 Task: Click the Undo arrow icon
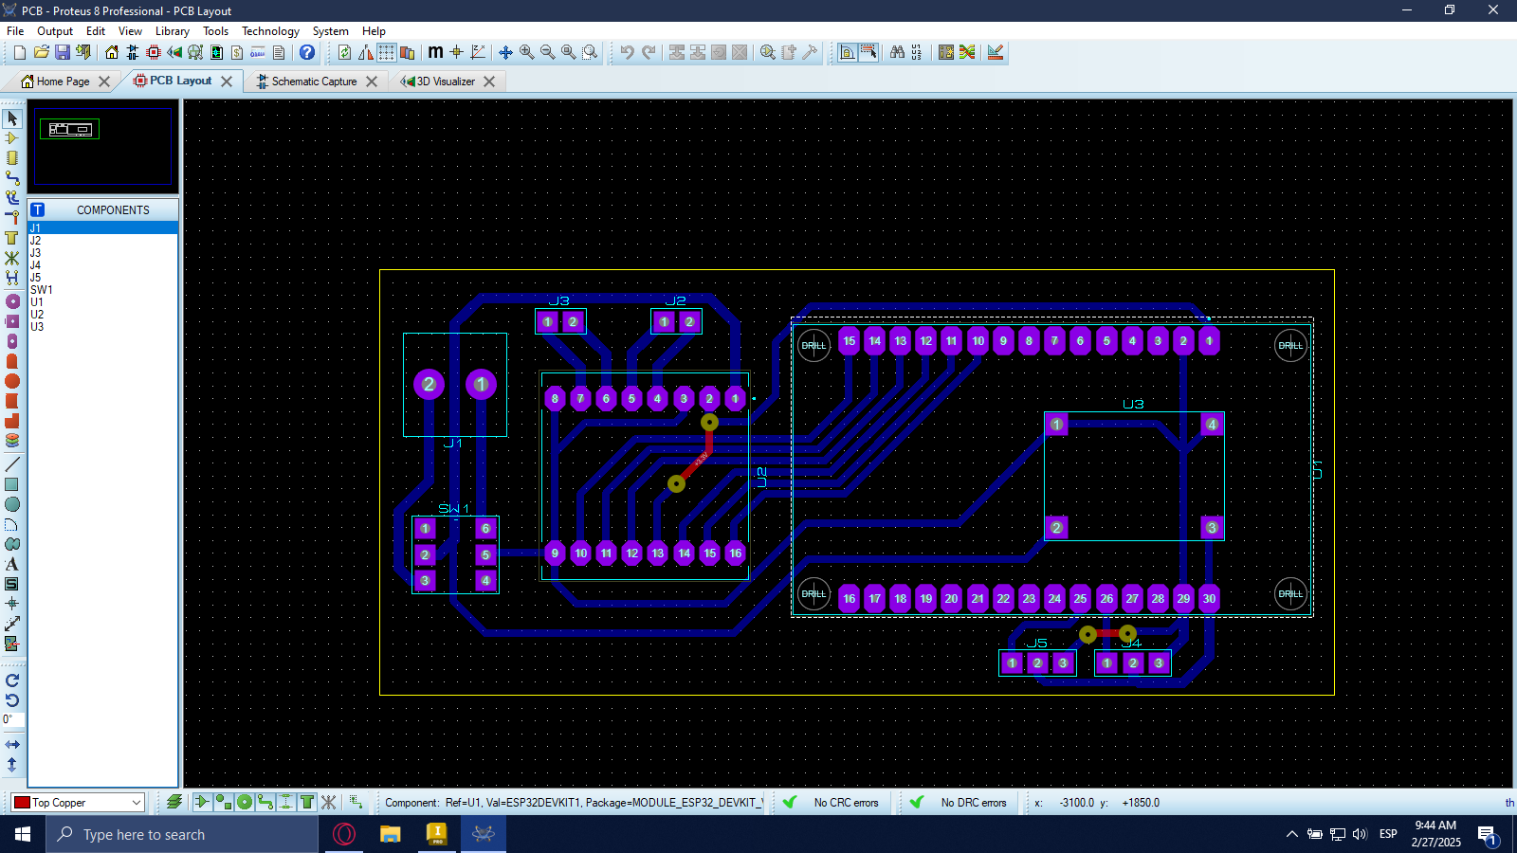click(x=627, y=52)
